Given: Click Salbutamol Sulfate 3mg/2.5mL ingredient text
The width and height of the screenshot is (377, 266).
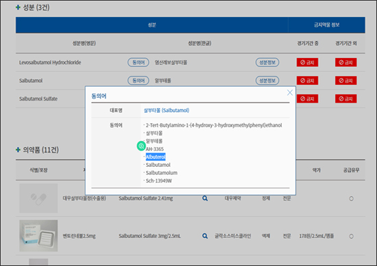Looking at the screenshot, I should (x=149, y=236).
